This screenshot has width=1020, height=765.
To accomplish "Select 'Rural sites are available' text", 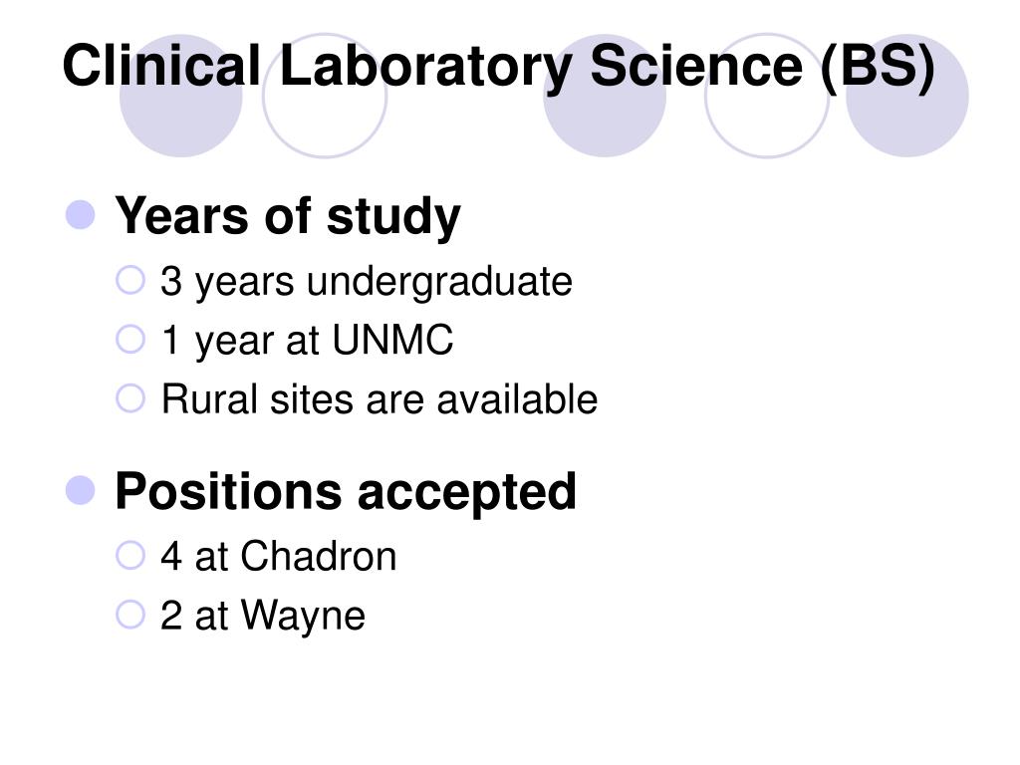I will coord(380,398).
